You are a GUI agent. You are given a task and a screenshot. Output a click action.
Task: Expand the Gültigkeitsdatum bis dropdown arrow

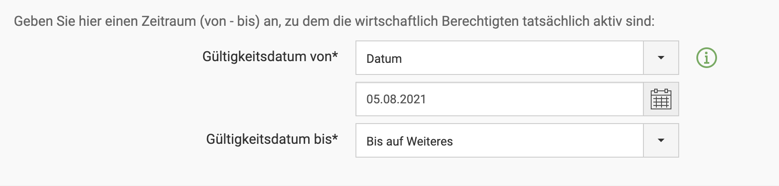661,140
